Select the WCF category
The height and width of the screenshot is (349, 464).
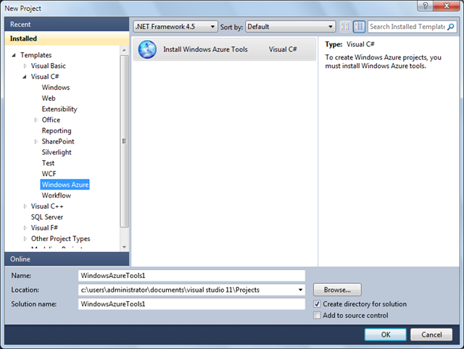(x=49, y=174)
